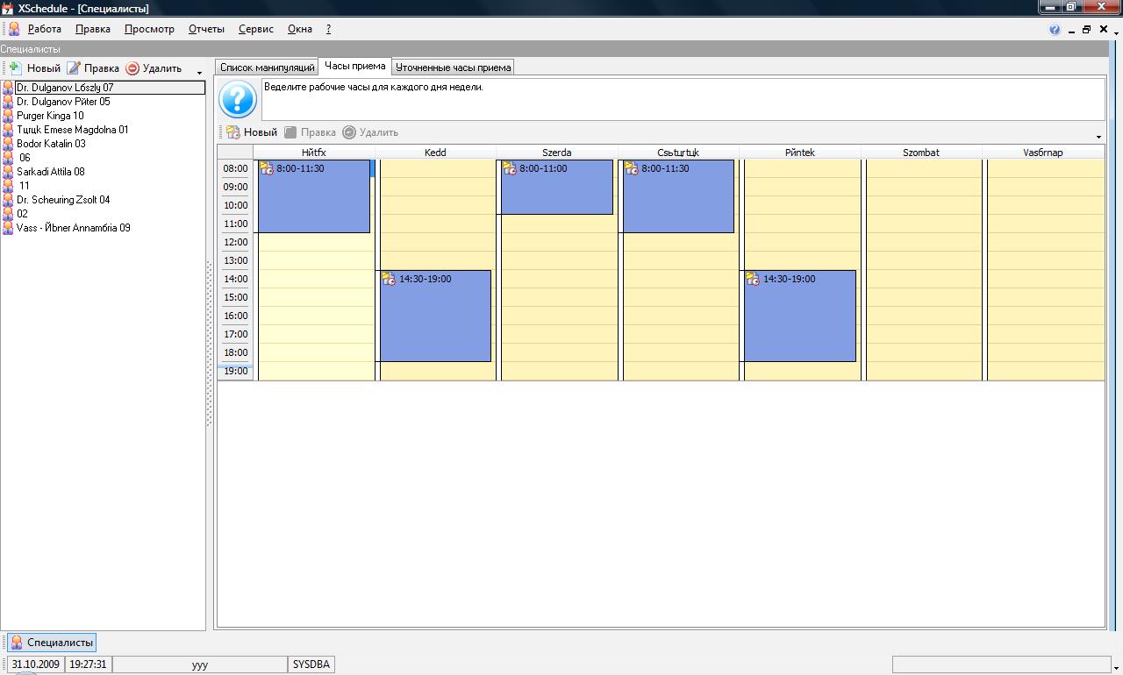Image resolution: width=1123 pixels, height=675 pixels.
Task: Click the Правка pencil icon in specialists toolbar
Action: tap(74, 67)
